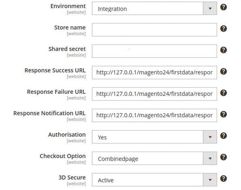Select the Response Failure URL field
This screenshot has height=190, width=241.
click(154, 94)
